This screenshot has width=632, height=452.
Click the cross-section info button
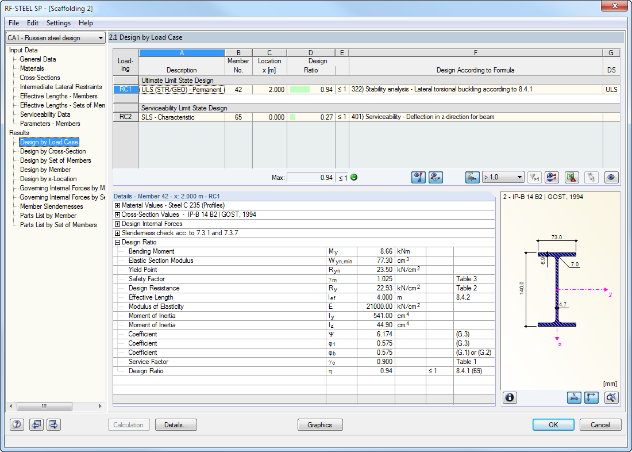pyautogui.click(x=510, y=397)
